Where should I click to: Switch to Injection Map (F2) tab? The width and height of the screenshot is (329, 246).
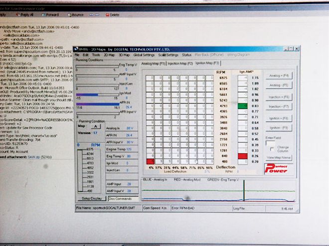coord(180,64)
